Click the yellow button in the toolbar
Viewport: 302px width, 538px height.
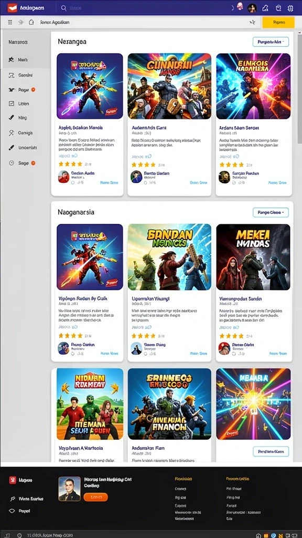[278, 22]
